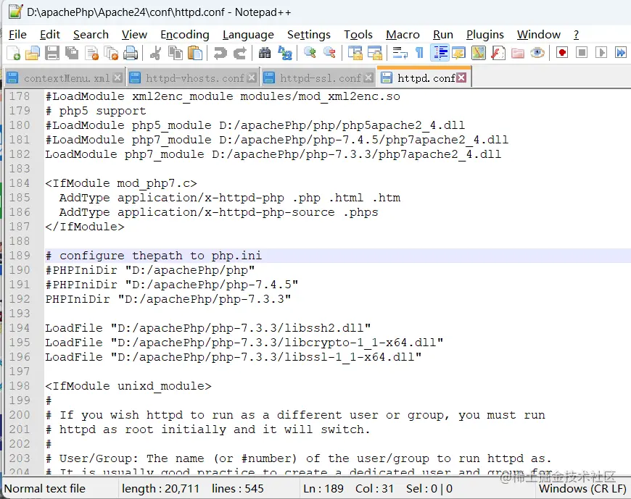631x499 pixels.
Task: Click 'length : 20,711' status entry
Action: tap(160, 489)
